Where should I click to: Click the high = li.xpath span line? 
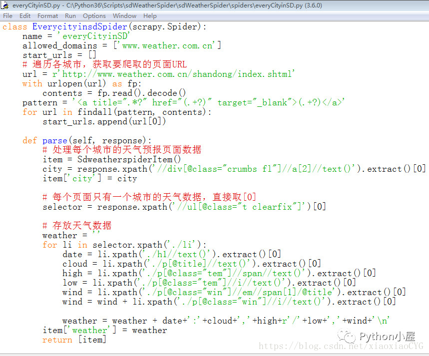(219, 273)
